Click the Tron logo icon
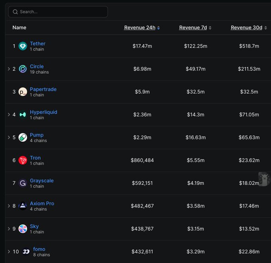Screen dimensions: 271x263 pyautogui.click(x=23, y=160)
